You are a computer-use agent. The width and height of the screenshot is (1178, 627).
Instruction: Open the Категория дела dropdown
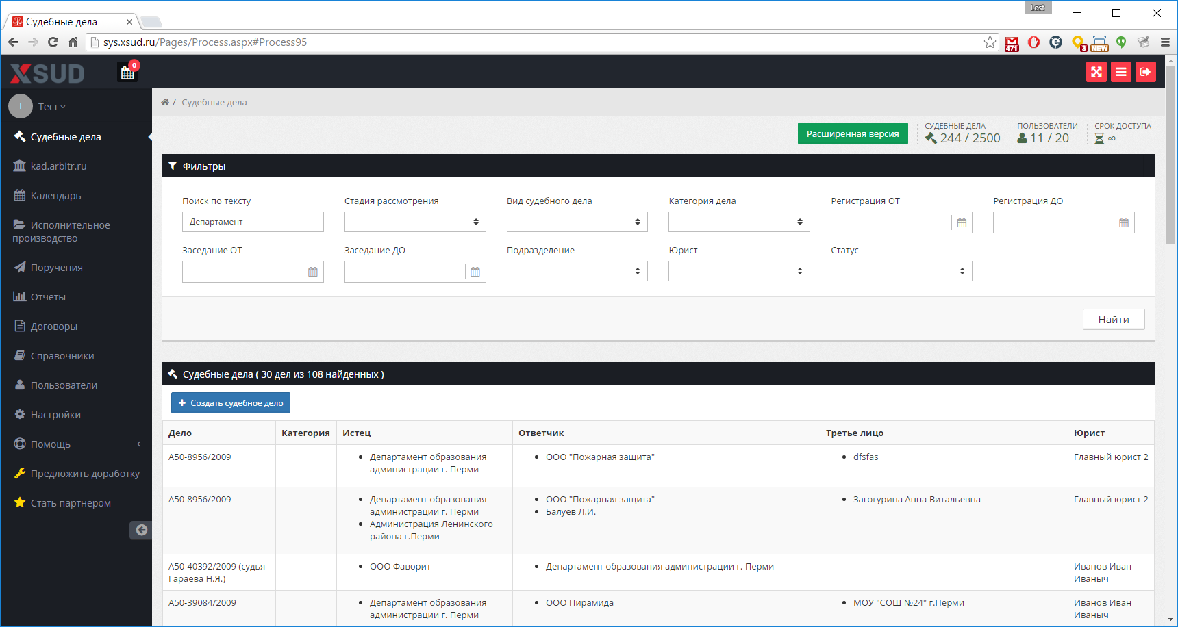point(739,222)
